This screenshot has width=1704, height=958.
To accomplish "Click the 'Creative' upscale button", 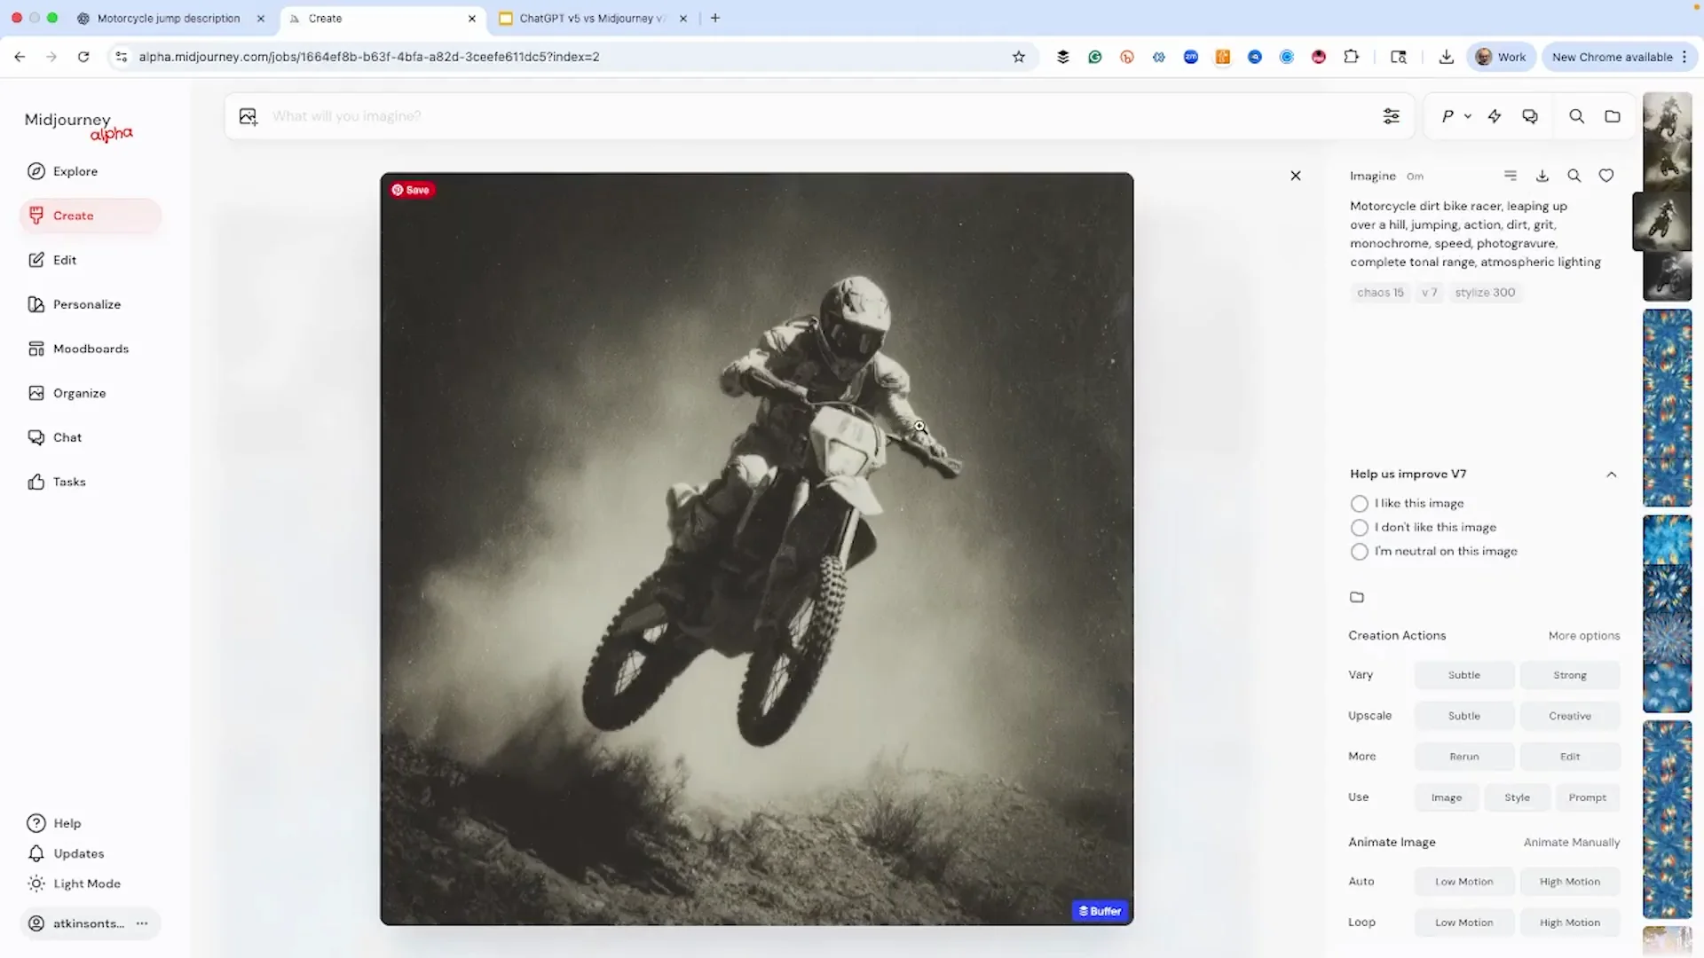I will 1569,716.
